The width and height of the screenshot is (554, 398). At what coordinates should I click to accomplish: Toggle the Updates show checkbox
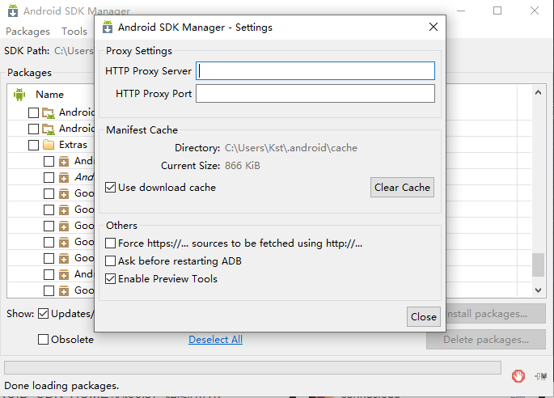point(43,314)
